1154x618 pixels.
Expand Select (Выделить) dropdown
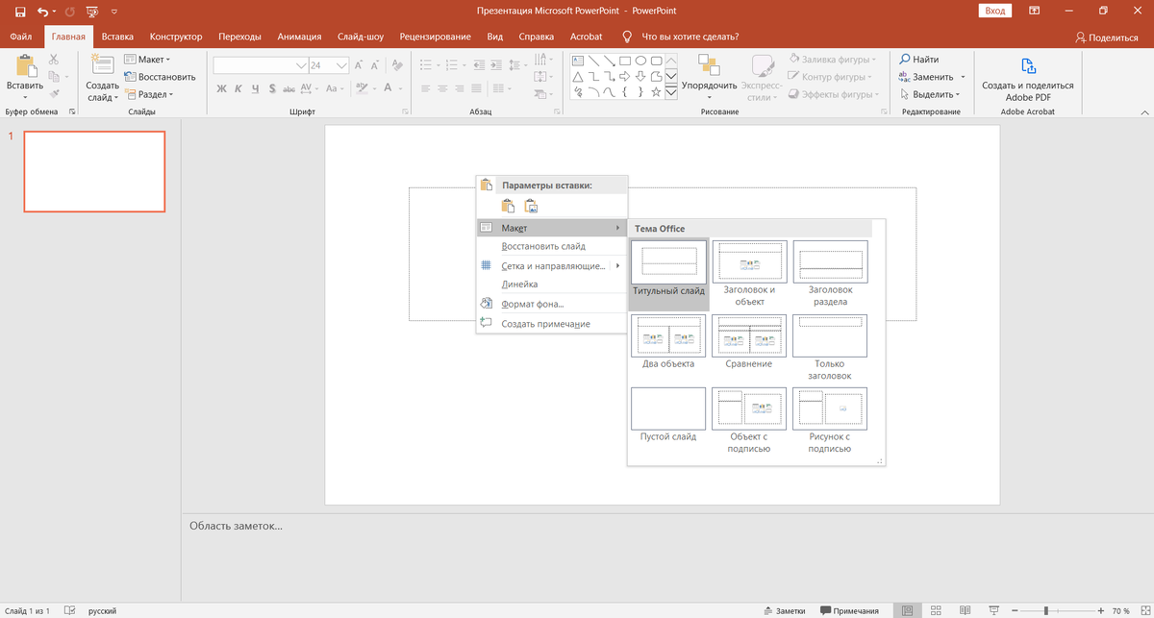pos(931,94)
